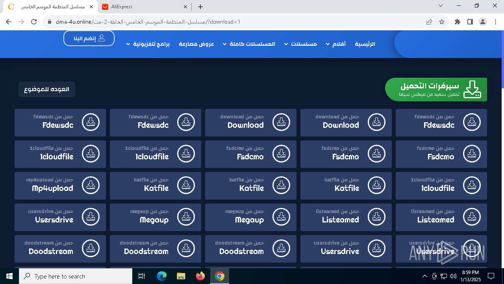Click the address bar URL

(148, 22)
